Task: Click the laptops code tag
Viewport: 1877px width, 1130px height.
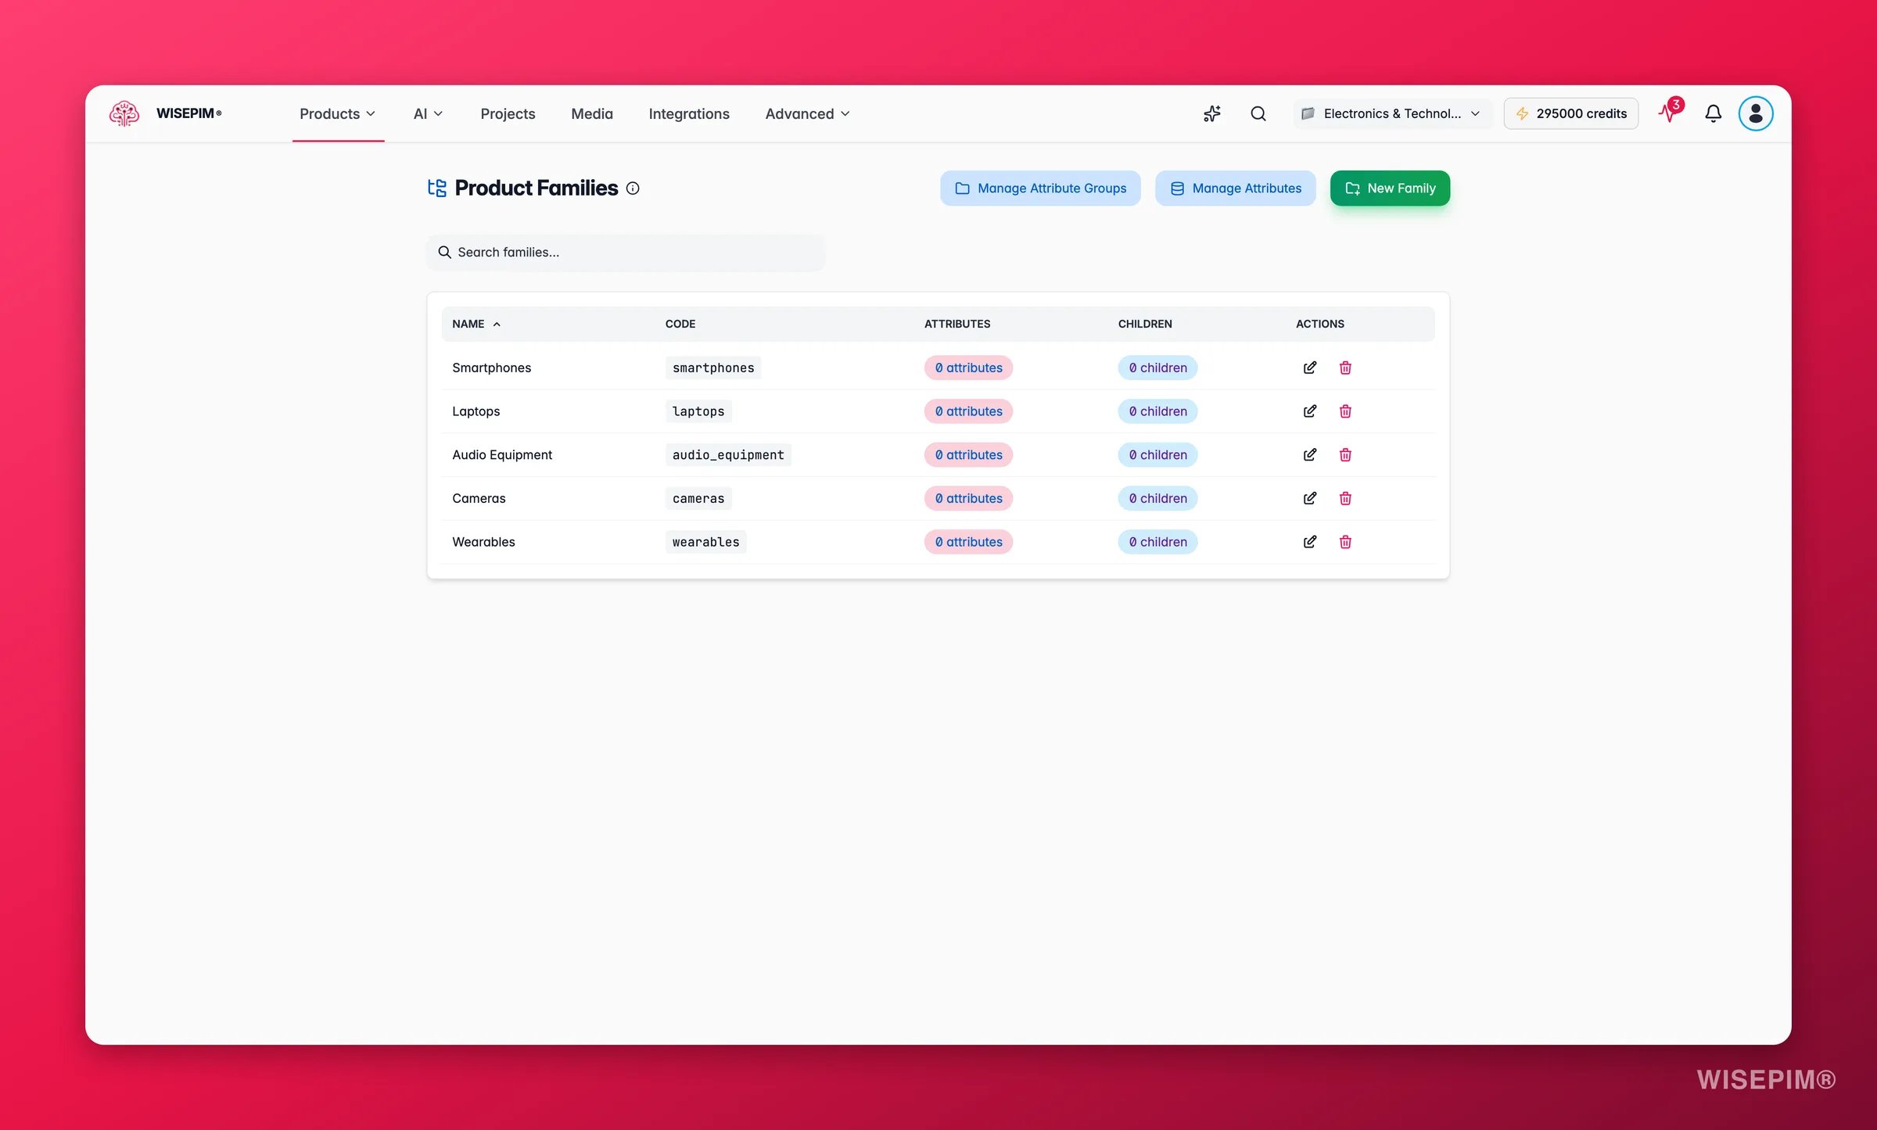Action: point(698,411)
